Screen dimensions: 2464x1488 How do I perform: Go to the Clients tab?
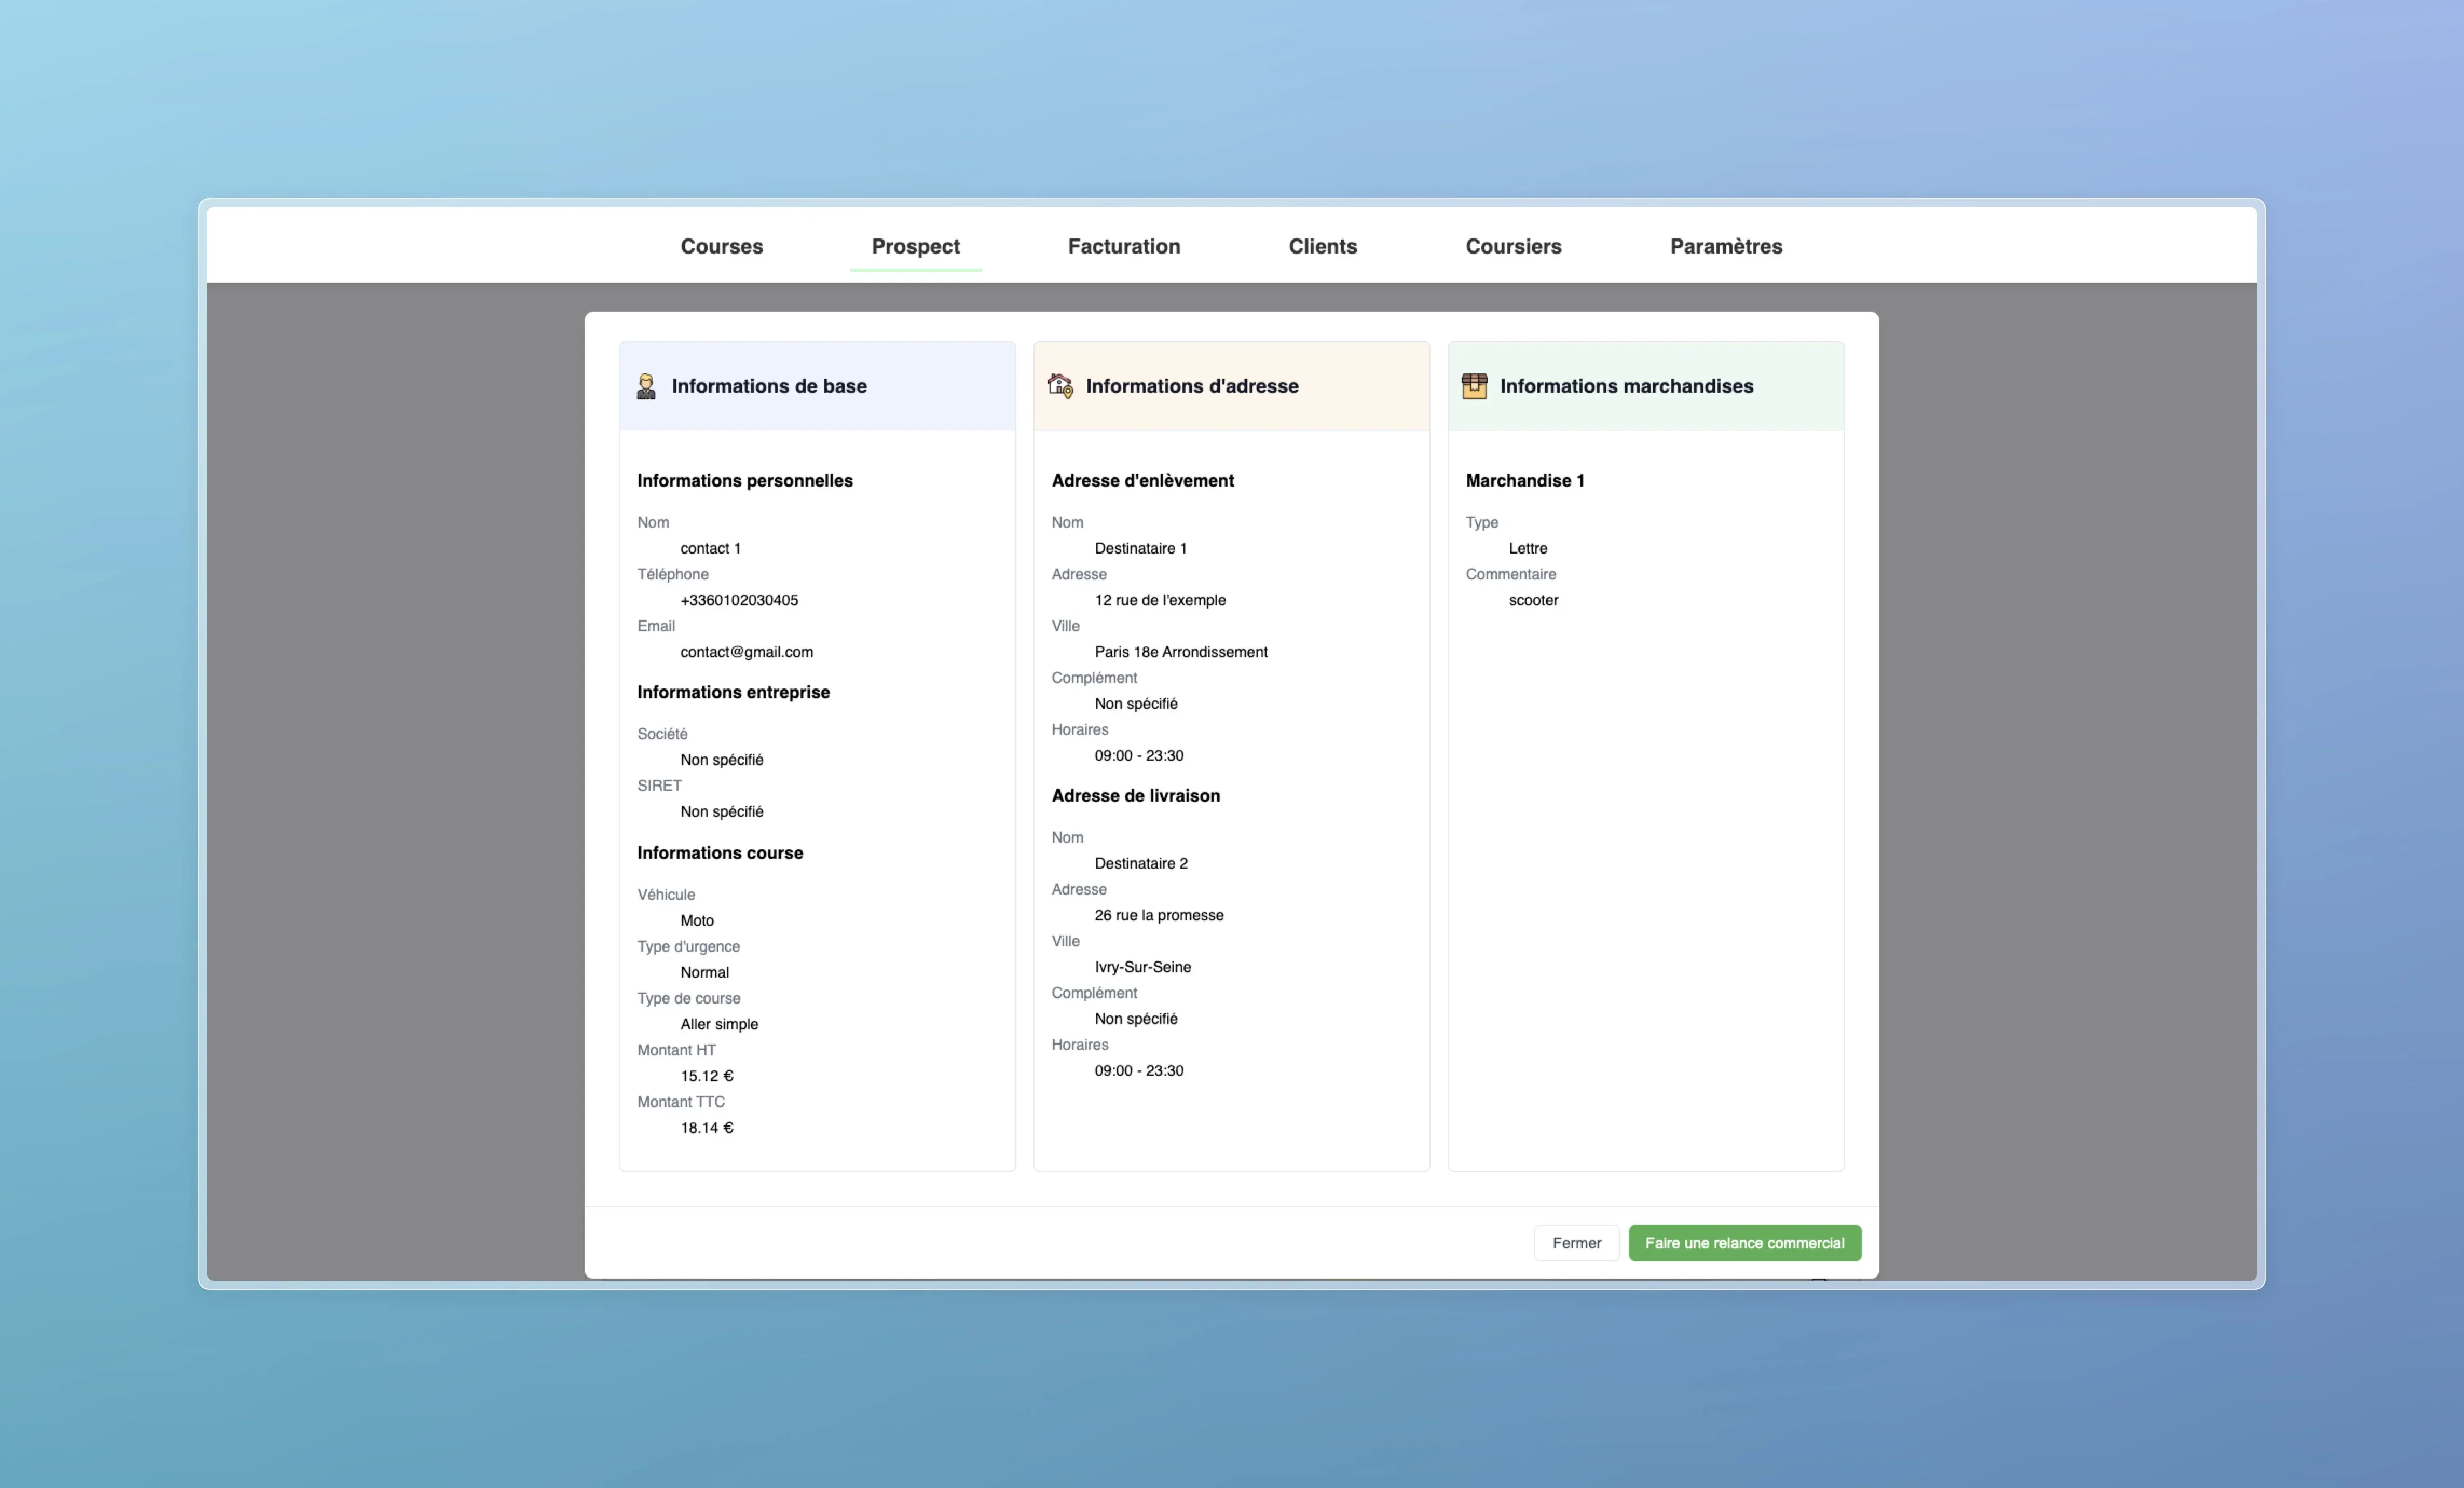[1322, 246]
